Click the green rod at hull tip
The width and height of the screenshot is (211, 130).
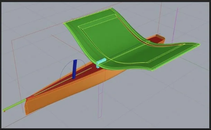[x=14, y=105]
